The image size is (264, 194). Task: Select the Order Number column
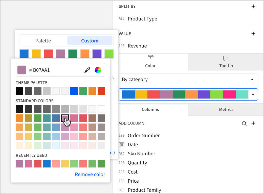click(x=144, y=135)
